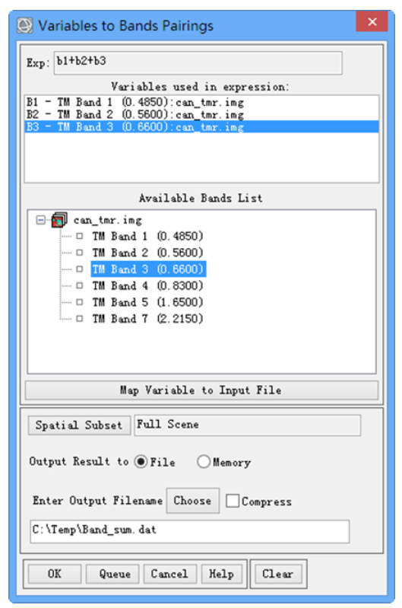Click the Clear button

coord(278,574)
